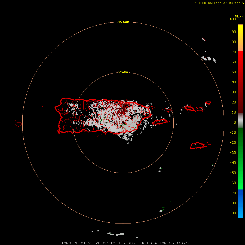Click the 10 value on velocity scale

(x=234, y=112)
